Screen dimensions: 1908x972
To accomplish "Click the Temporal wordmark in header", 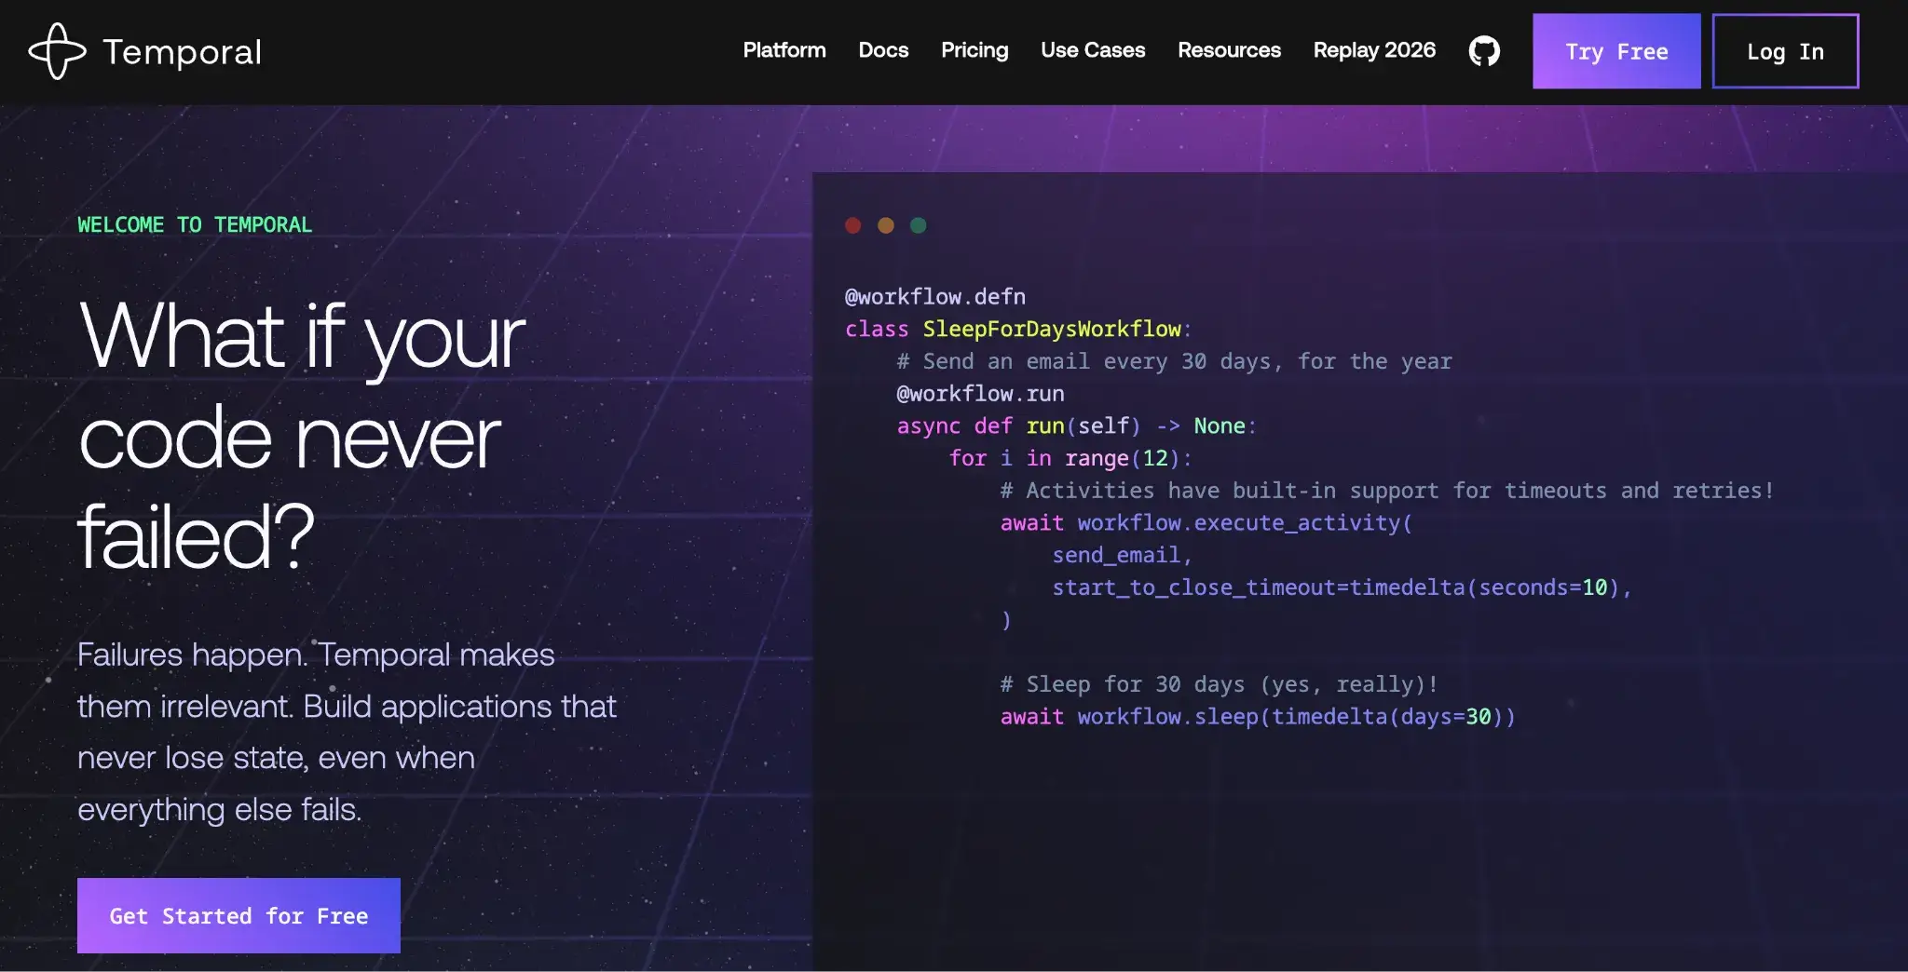I will [x=182, y=52].
